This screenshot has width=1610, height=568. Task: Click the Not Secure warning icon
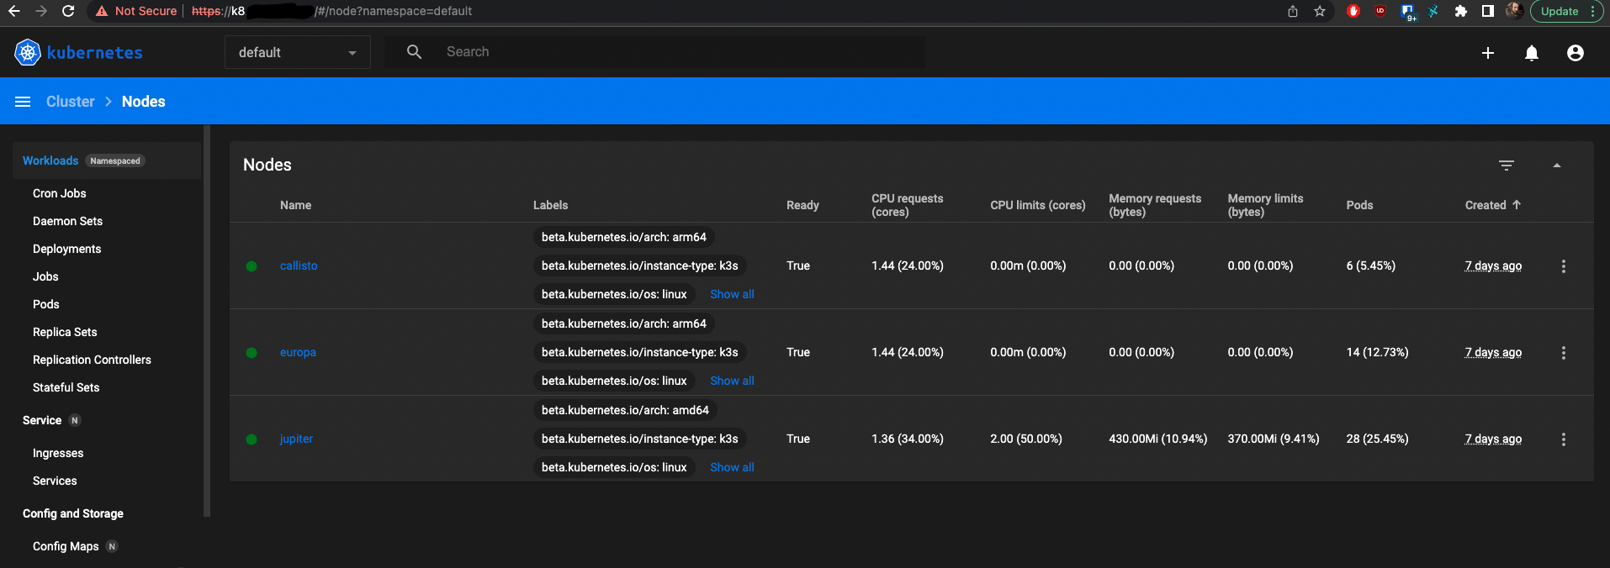click(x=102, y=11)
